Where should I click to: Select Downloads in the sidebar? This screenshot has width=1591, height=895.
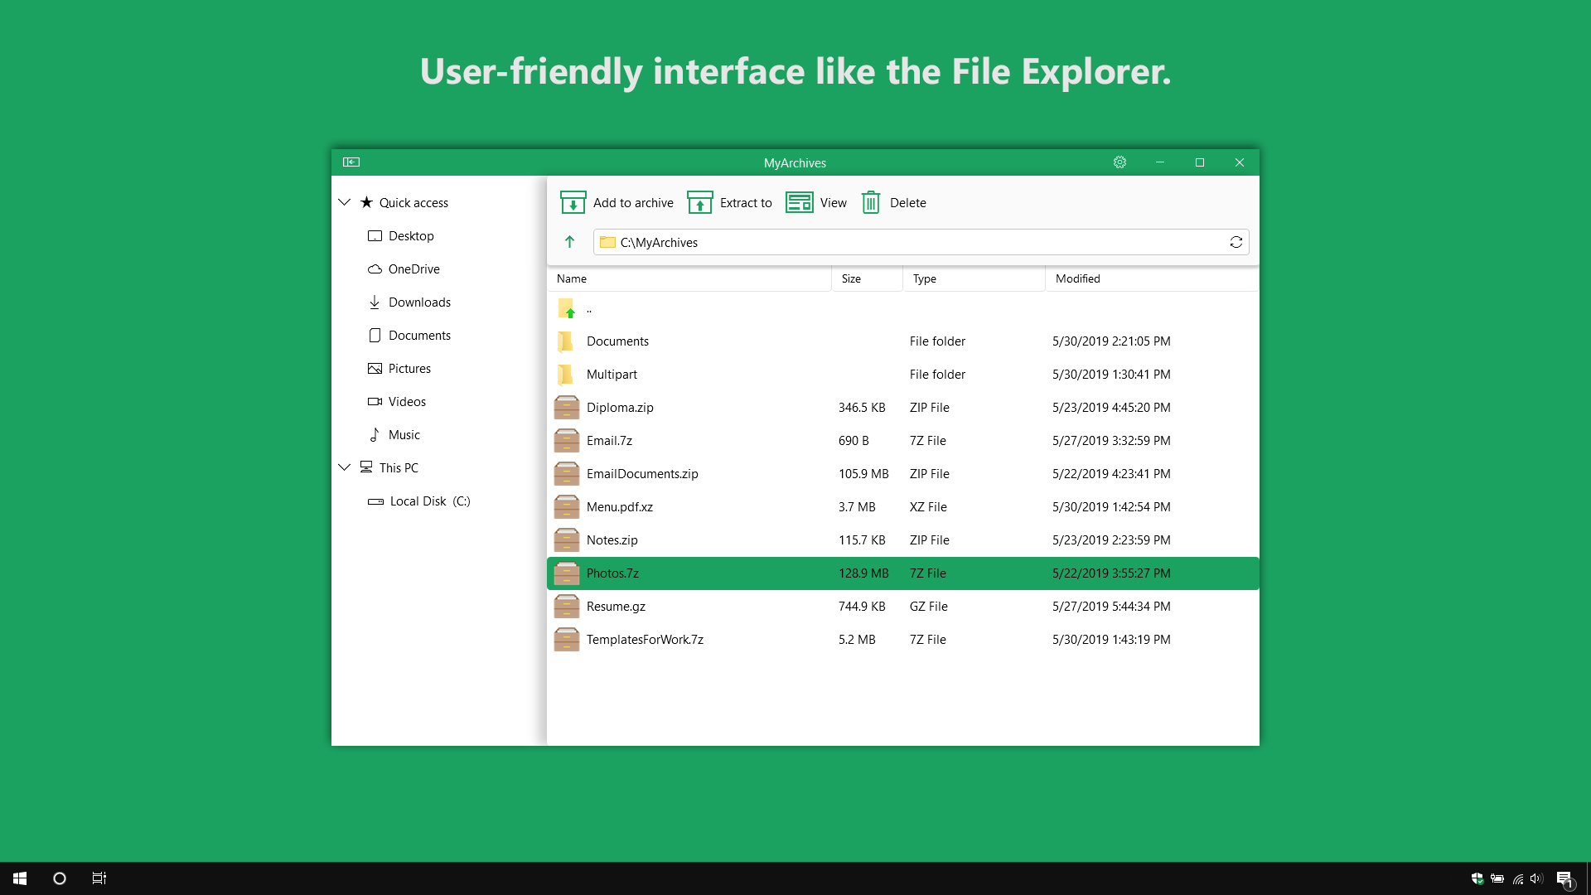419,302
